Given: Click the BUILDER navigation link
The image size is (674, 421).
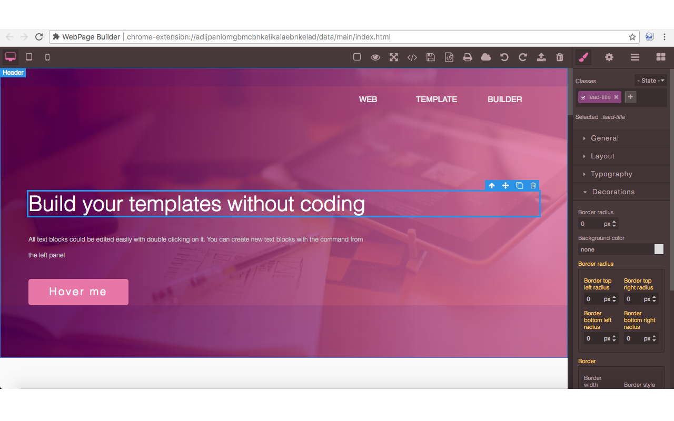Looking at the screenshot, I should pyautogui.click(x=505, y=99).
